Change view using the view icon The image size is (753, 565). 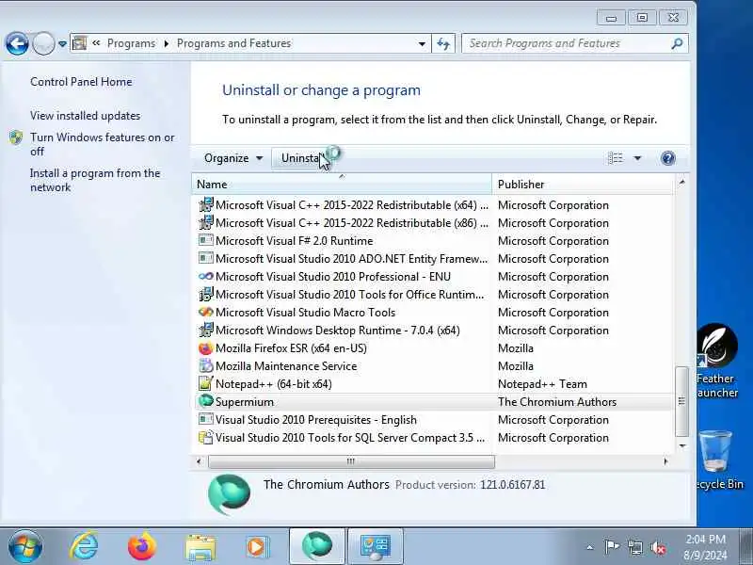(616, 158)
